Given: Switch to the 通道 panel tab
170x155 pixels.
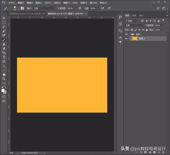Looking at the screenshot, I should 134,16.
